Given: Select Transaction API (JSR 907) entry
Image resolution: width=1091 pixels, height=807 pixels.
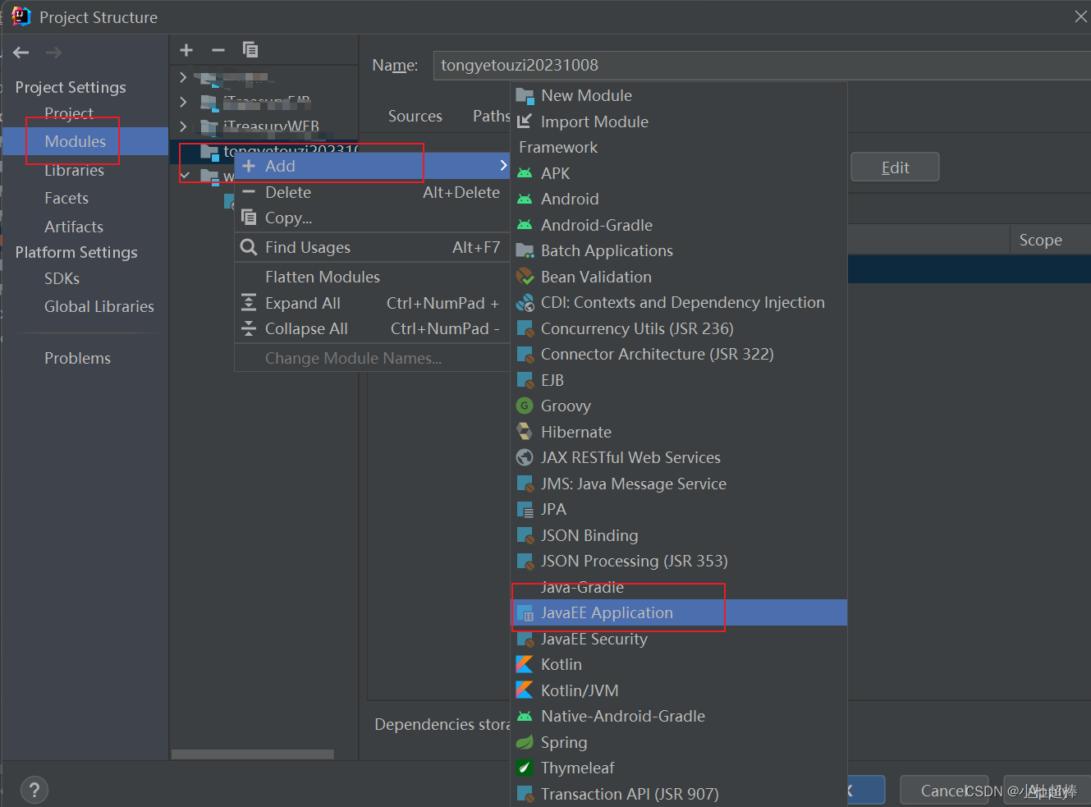Looking at the screenshot, I should (679, 794).
